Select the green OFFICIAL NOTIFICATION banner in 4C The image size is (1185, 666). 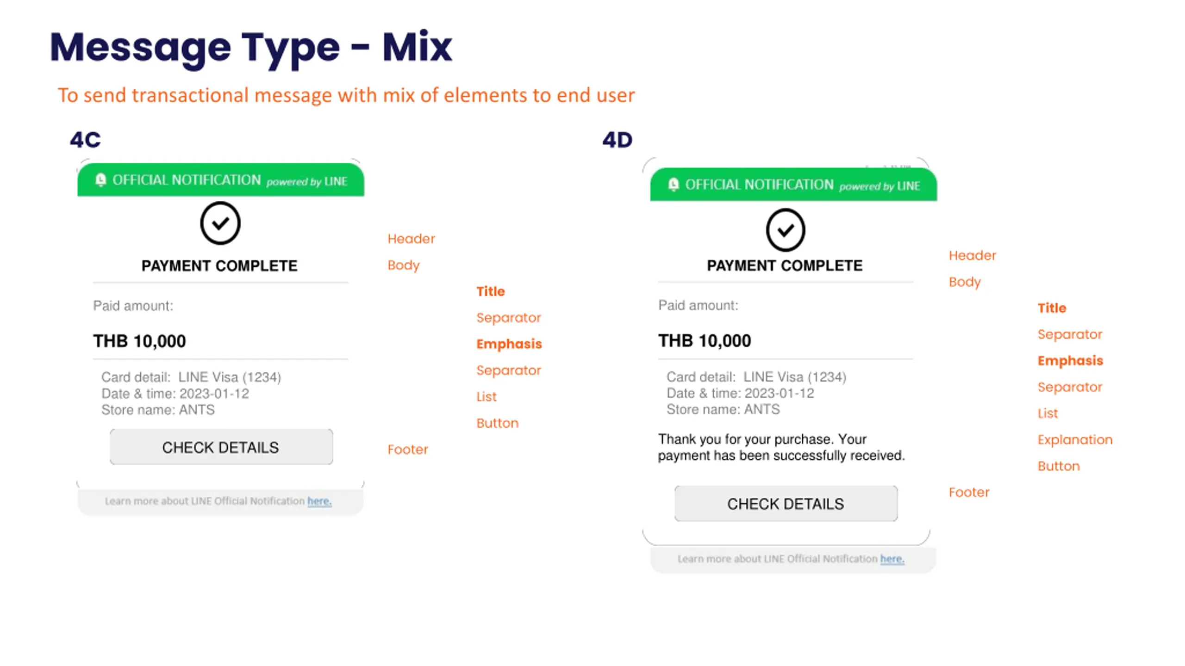point(221,180)
